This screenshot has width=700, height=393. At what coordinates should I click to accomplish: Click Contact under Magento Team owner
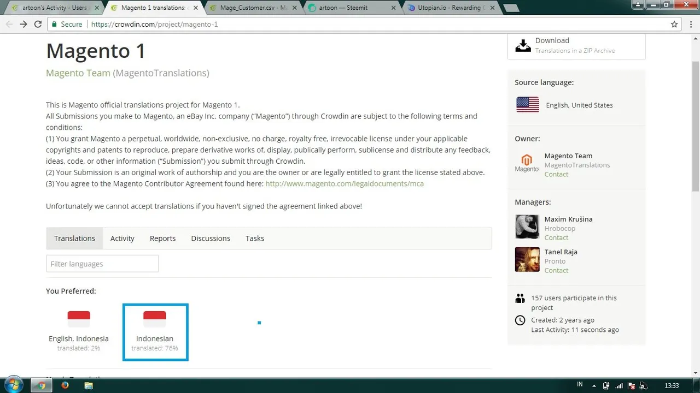(x=556, y=174)
